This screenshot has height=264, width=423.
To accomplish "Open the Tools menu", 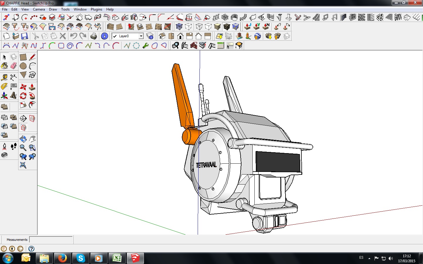I will tap(65, 9).
